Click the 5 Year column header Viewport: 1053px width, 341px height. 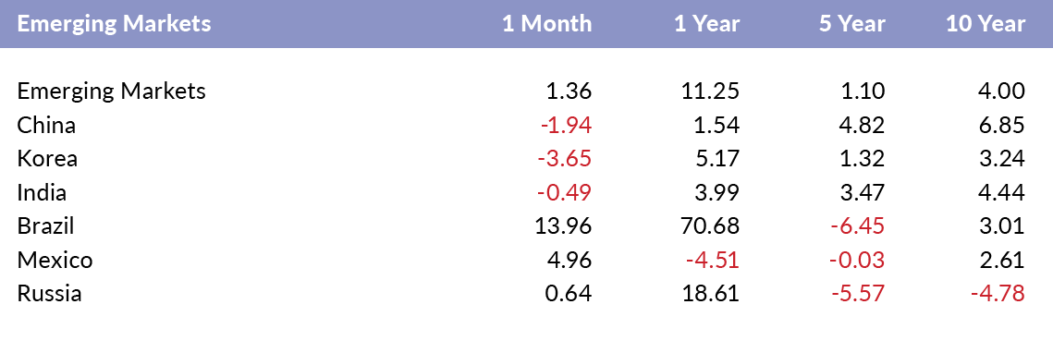851,23
